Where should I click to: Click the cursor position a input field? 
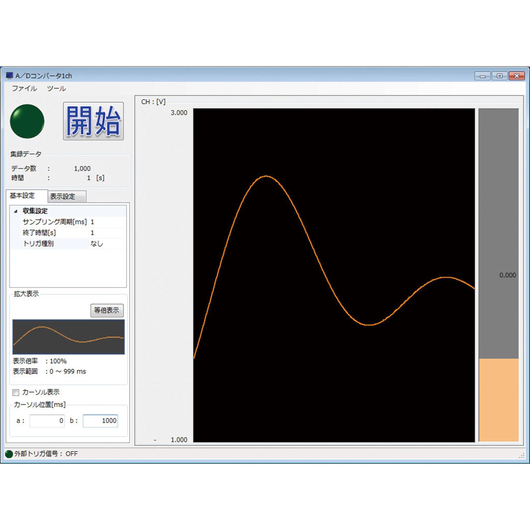pos(47,421)
